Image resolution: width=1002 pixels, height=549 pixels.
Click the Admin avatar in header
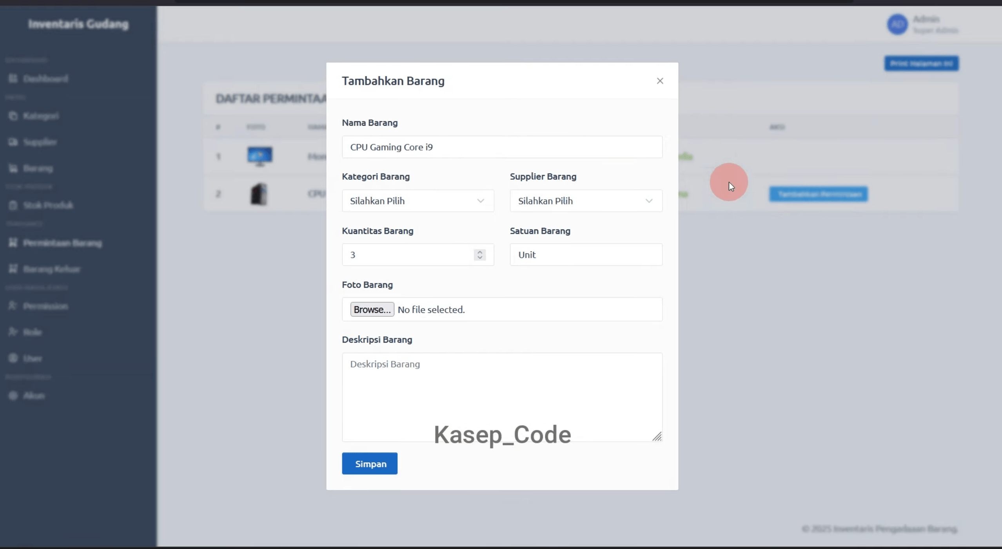(897, 25)
